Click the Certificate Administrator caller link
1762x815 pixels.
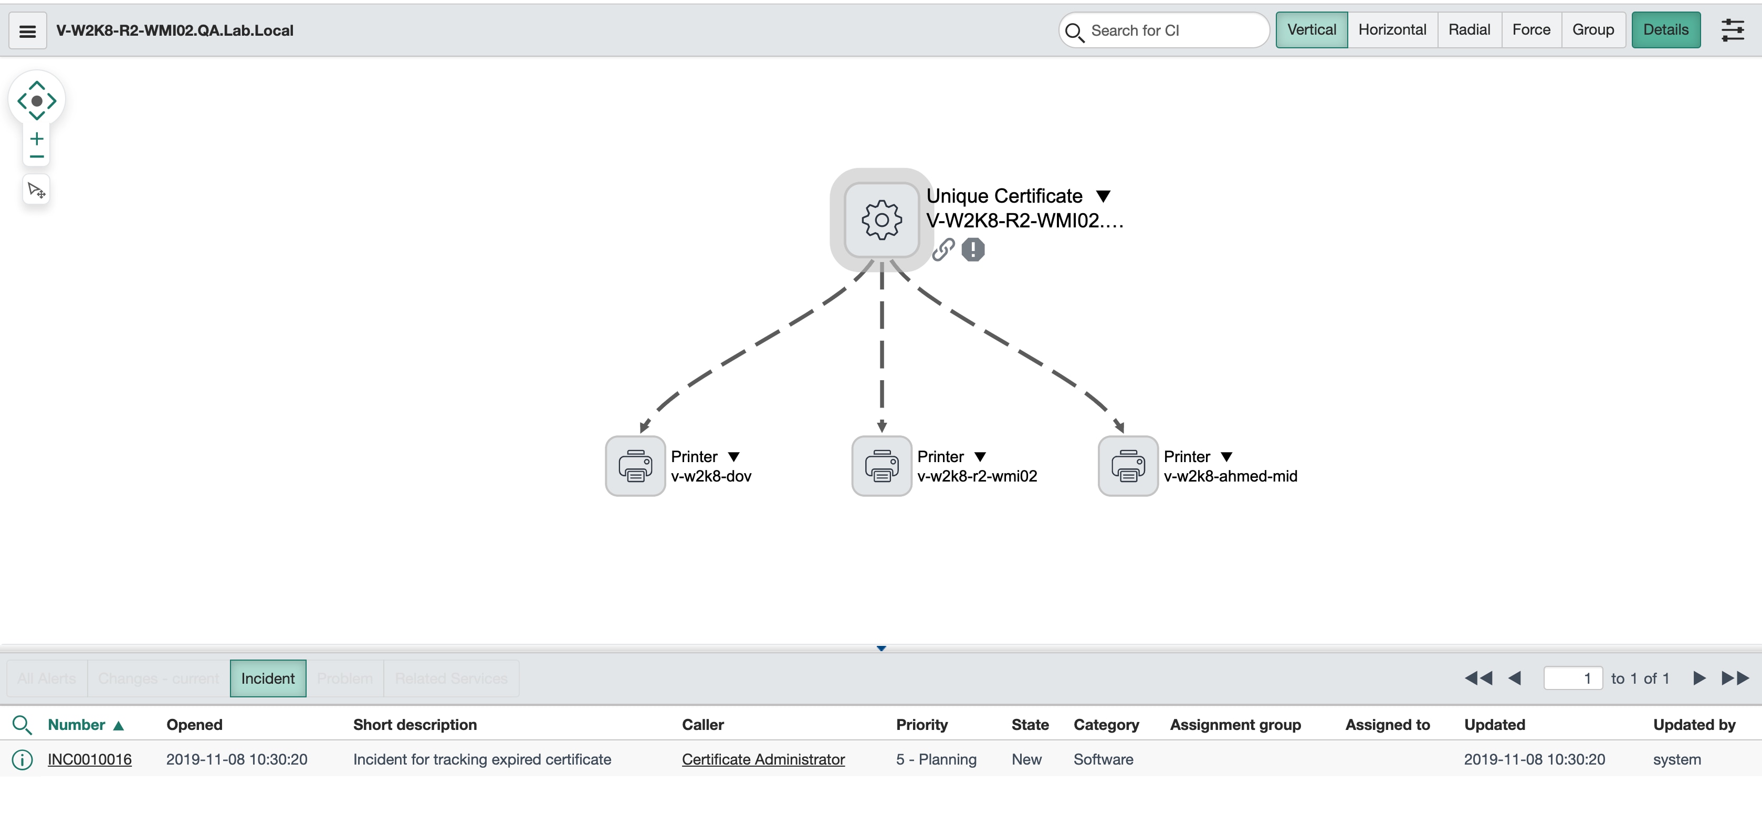[763, 759]
